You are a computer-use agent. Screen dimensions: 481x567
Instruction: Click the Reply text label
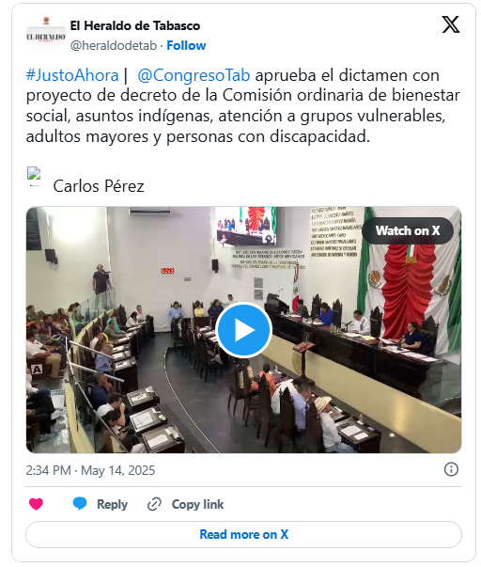(112, 504)
